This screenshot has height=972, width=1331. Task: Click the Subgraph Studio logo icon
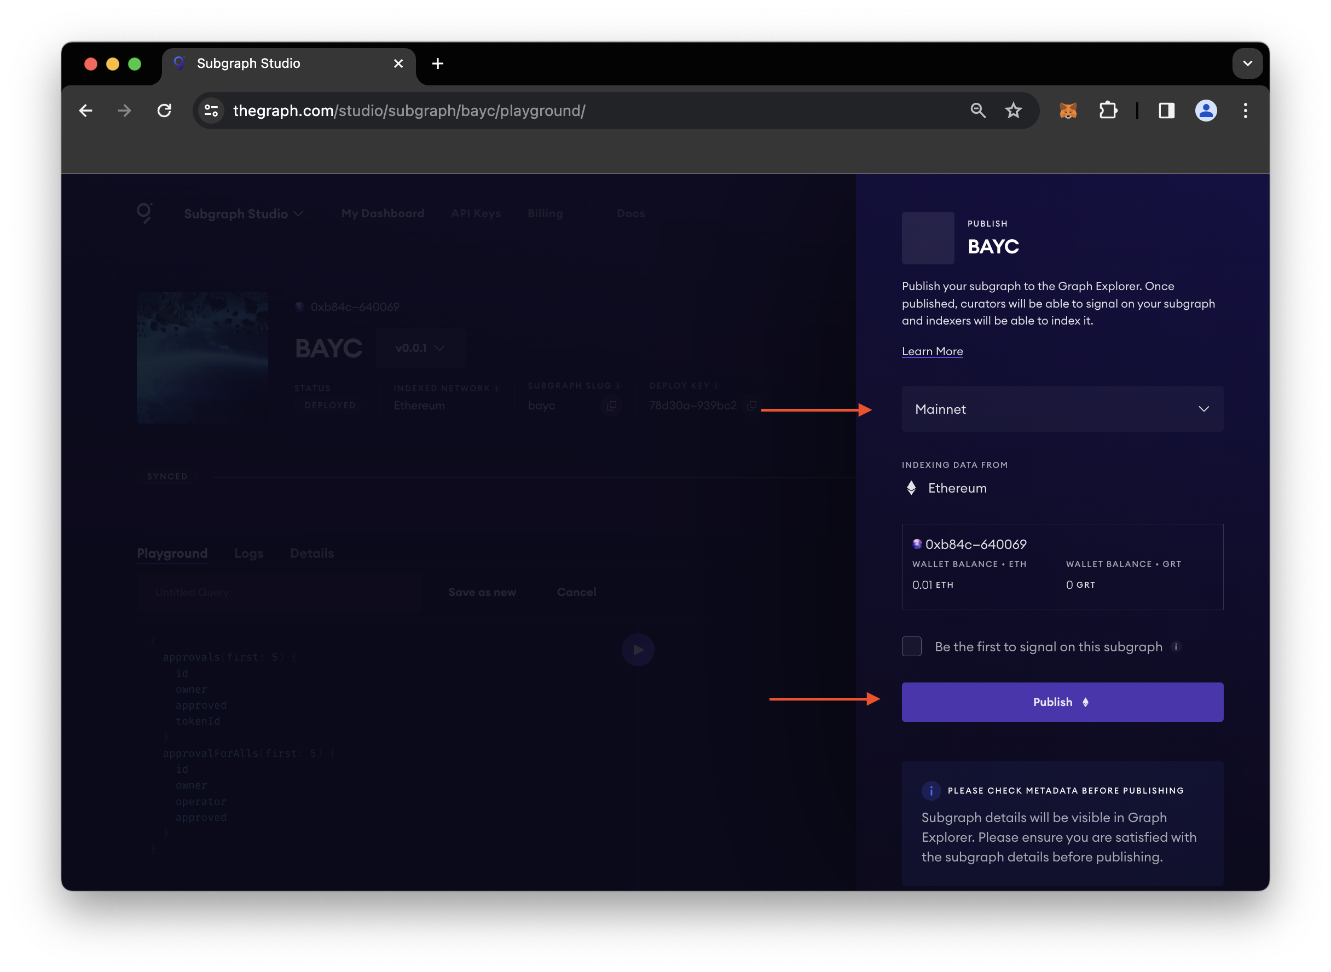[144, 212]
